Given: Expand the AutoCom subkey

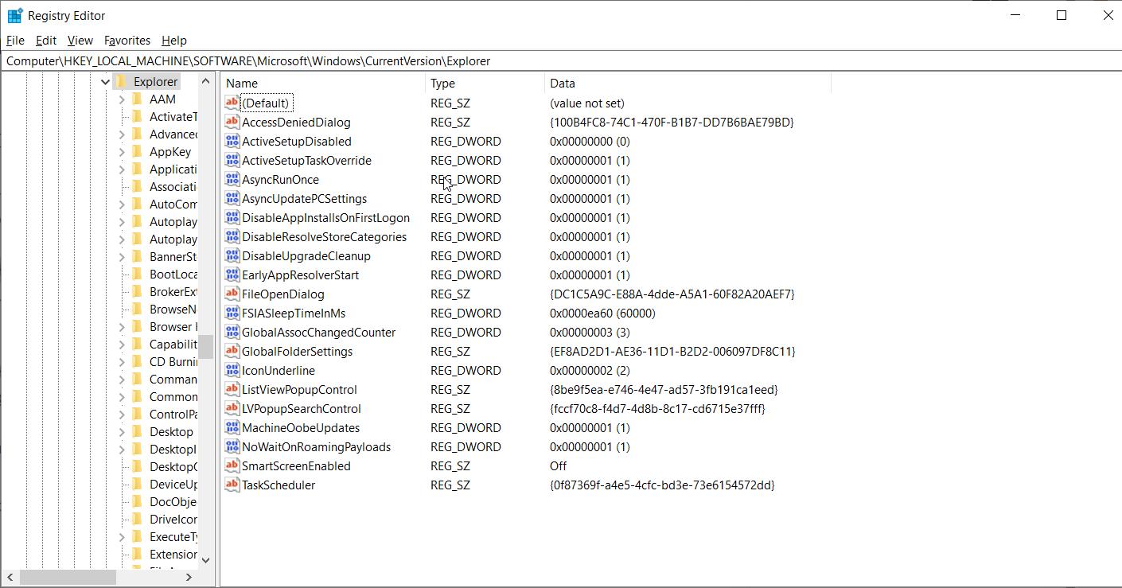Looking at the screenshot, I should click(x=122, y=204).
